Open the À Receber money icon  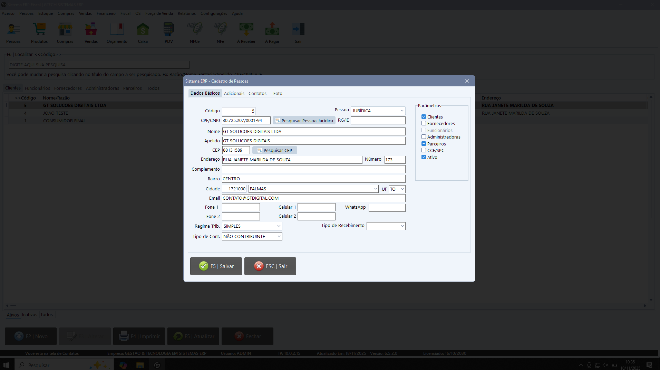tap(246, 30)
